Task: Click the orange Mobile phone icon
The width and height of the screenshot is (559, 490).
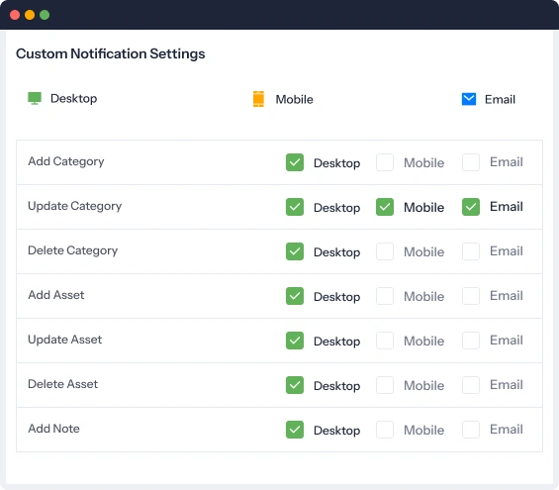Action: coord(258,99)
